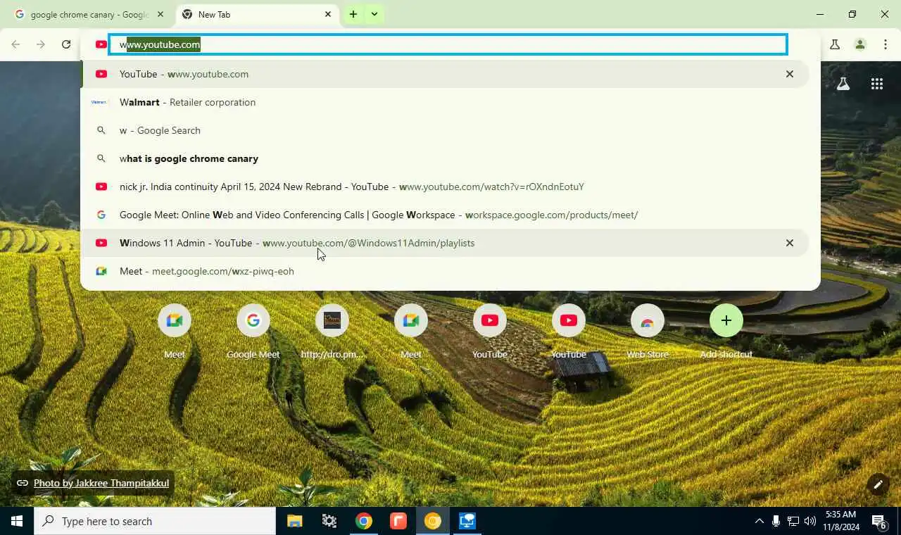Open nick jr. India continuity suggestion

tap(445, 187)
